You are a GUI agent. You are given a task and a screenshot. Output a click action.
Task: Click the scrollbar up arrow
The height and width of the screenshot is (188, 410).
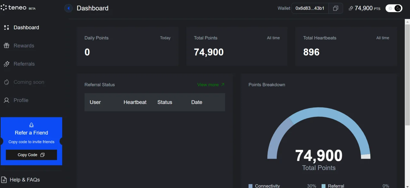click(x=407, y=21)
